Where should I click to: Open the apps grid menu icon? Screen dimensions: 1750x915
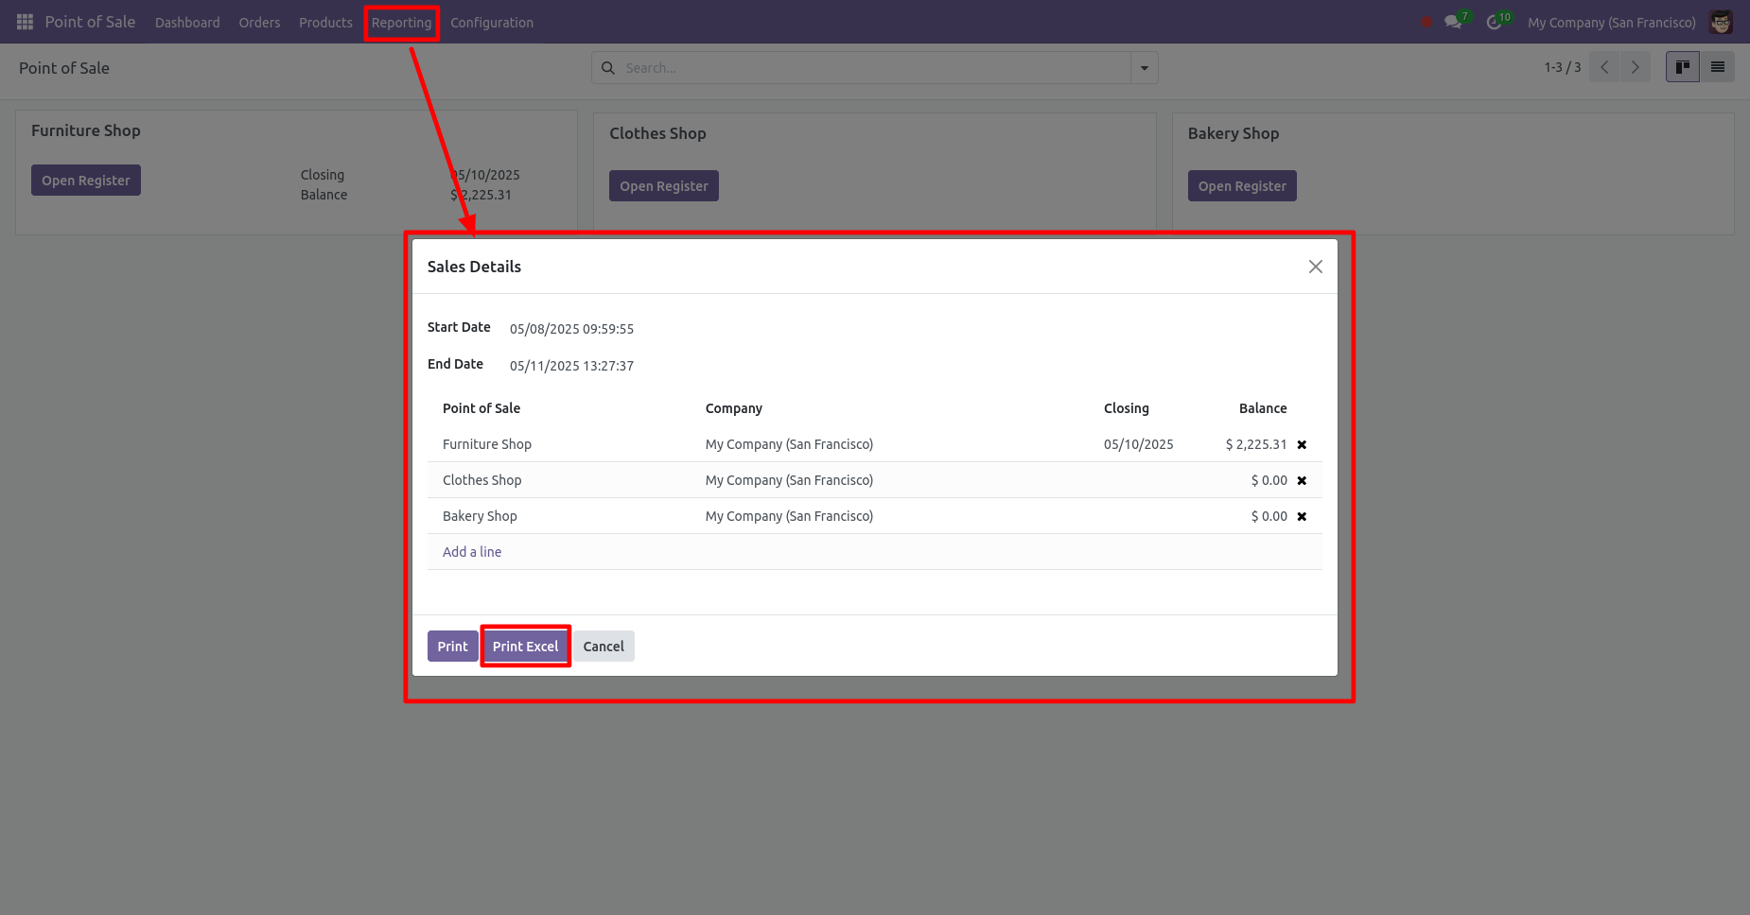pyautogui.click(x=25, y=22)
